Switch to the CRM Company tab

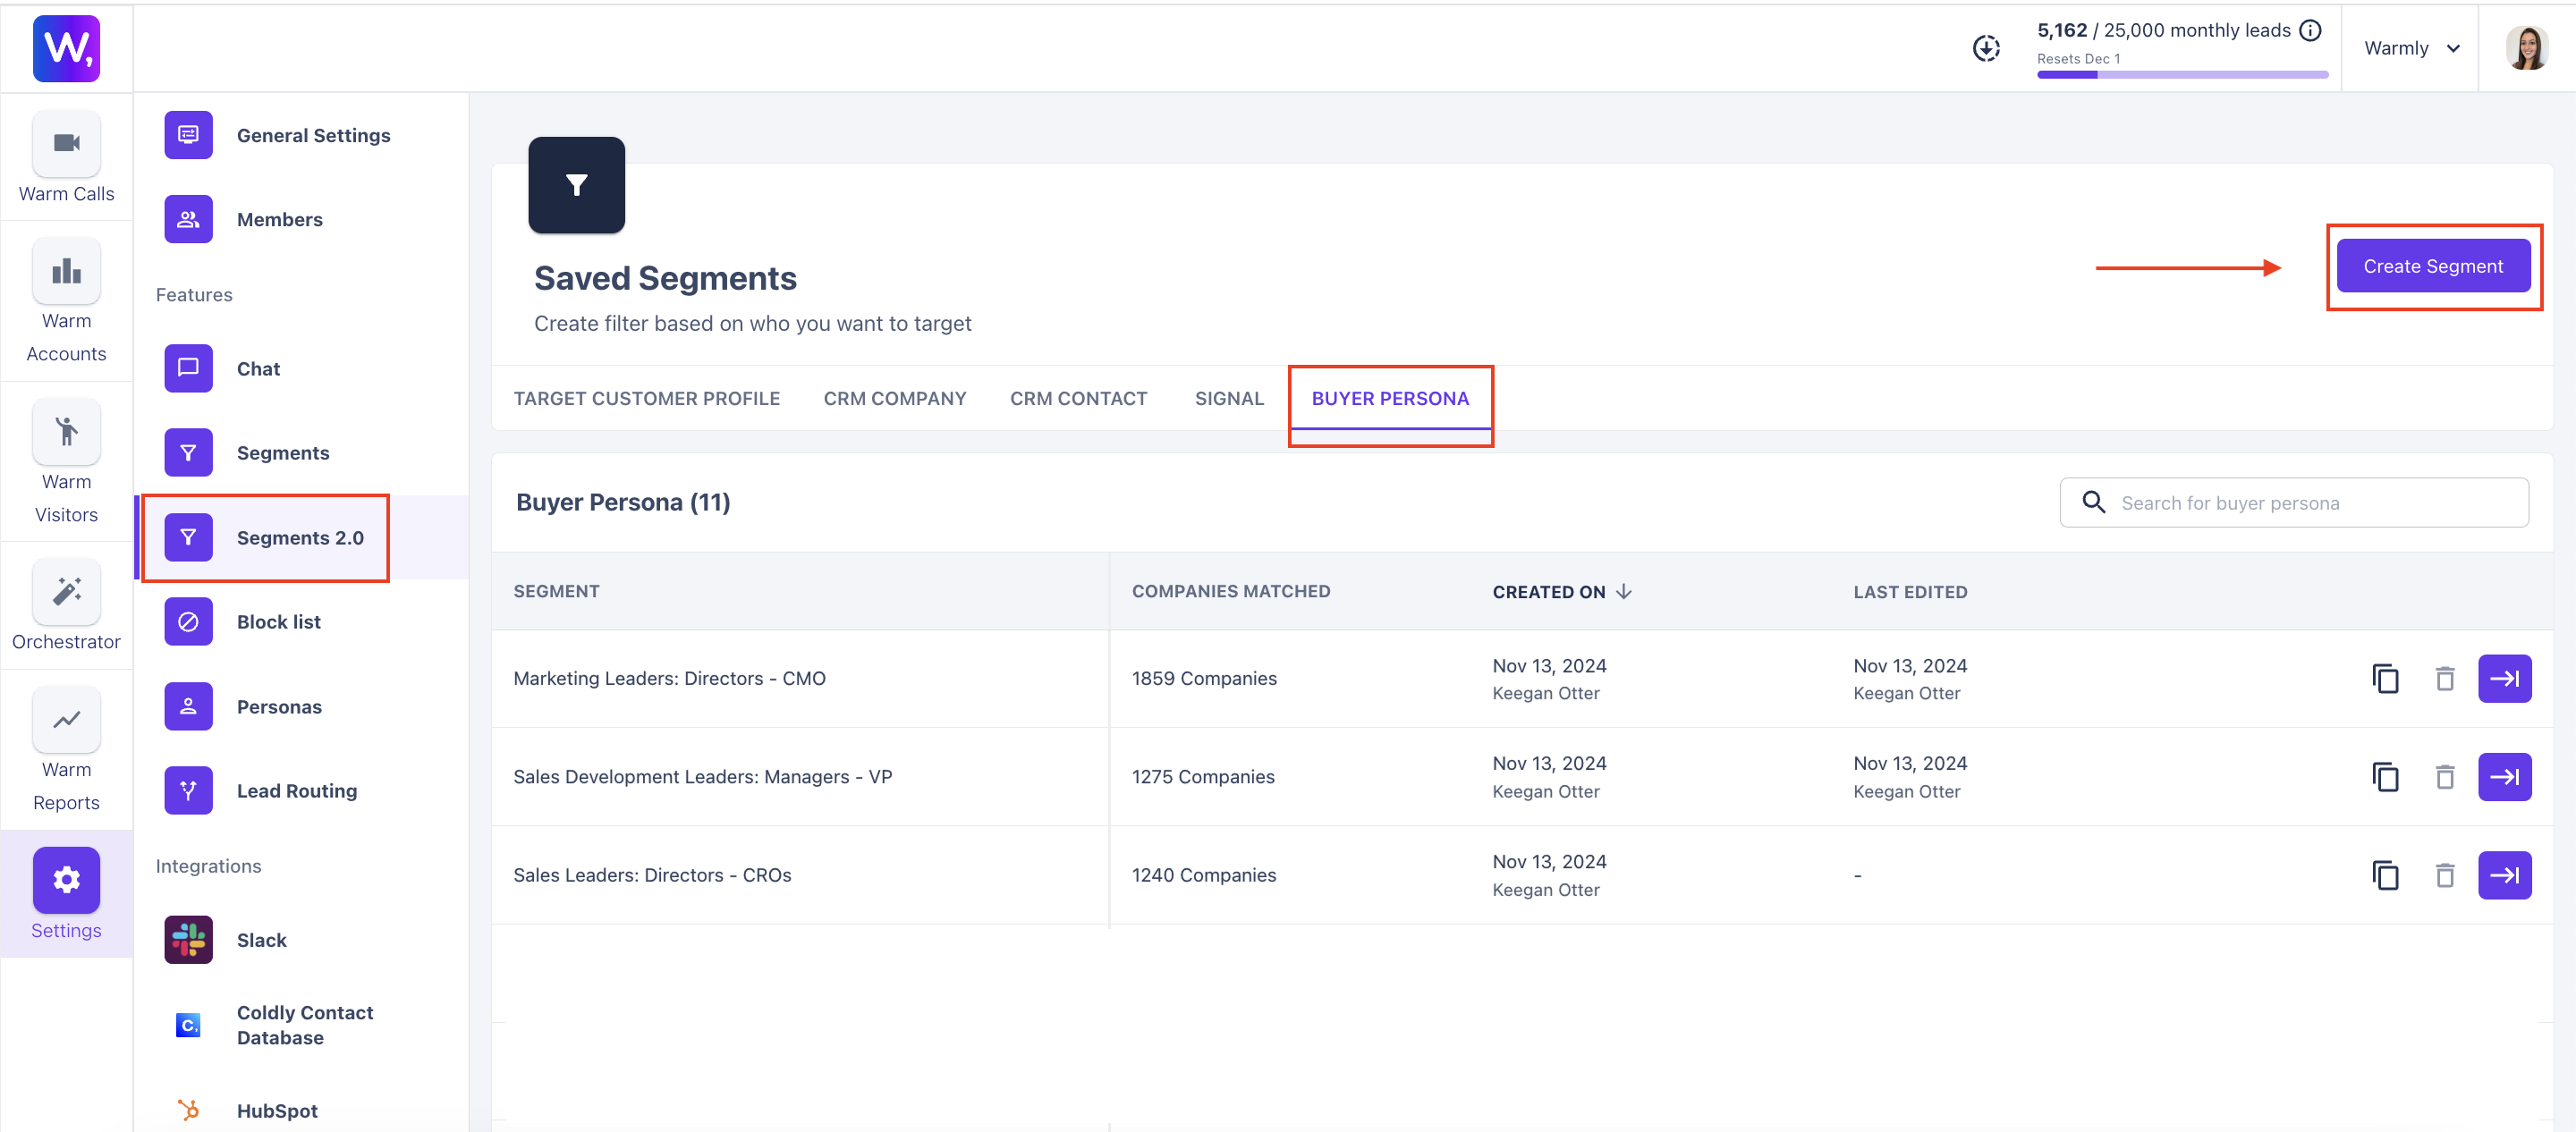(x=894, y=398)
